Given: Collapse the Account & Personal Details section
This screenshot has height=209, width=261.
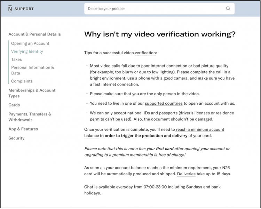Looking at the screenshot, I should click(x=34, y=34).
